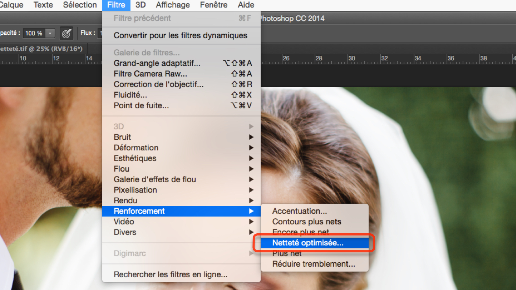Open the opacity percentage dropdown arrow
516x290 pixels.
[x=50, y=33]
